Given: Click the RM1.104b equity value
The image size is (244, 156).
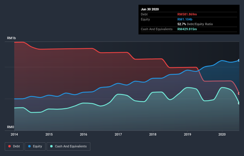Looking at the screenshot, I should 185,19.
